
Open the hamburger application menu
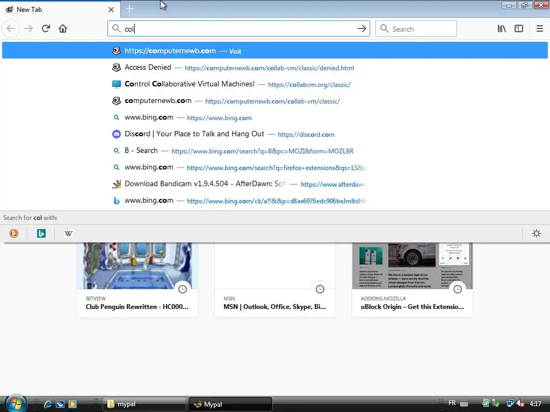tap(539, 28)
